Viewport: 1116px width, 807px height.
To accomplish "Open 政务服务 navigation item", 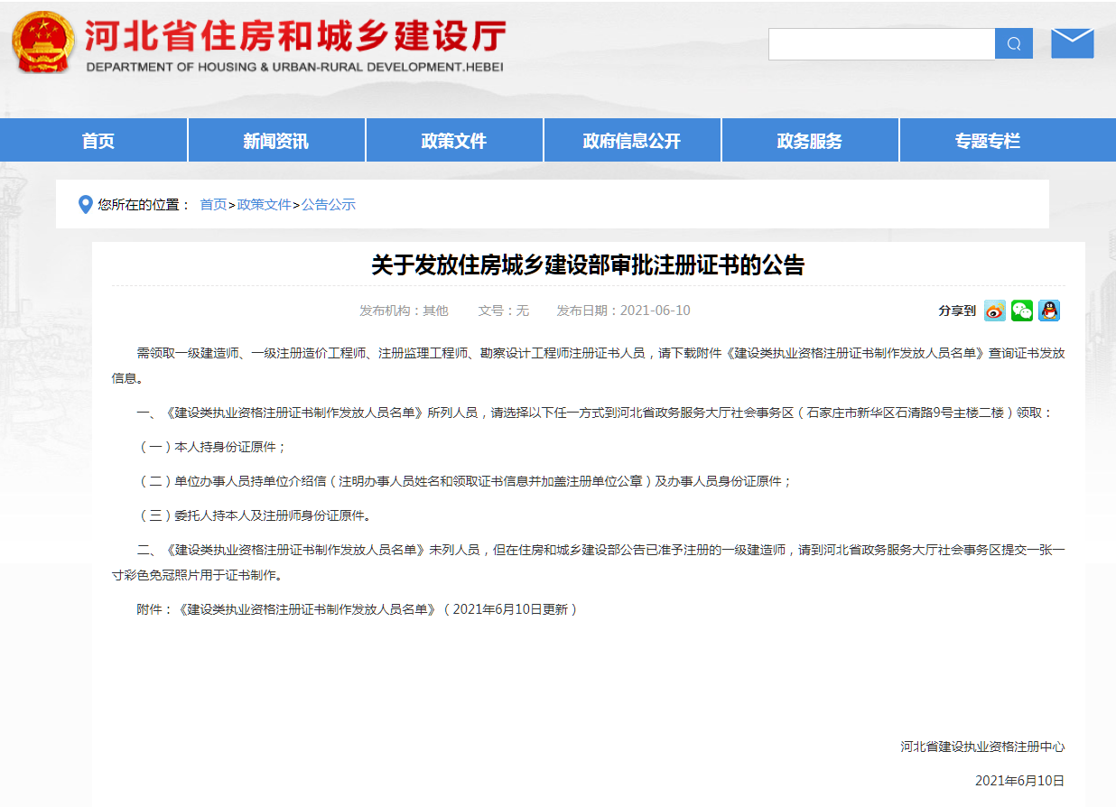I will click(810, 141).
